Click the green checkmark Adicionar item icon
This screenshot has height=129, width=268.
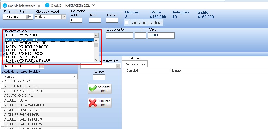(93, 89)
